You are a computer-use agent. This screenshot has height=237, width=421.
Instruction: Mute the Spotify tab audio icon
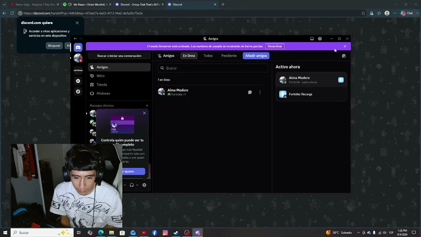(x=70, y=5)
